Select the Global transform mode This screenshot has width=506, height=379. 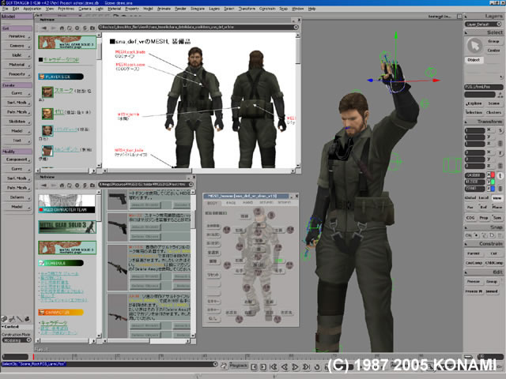pos(470,198)
